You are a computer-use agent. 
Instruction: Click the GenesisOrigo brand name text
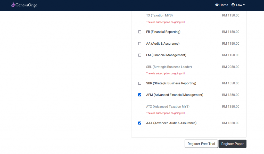[26, 5]
